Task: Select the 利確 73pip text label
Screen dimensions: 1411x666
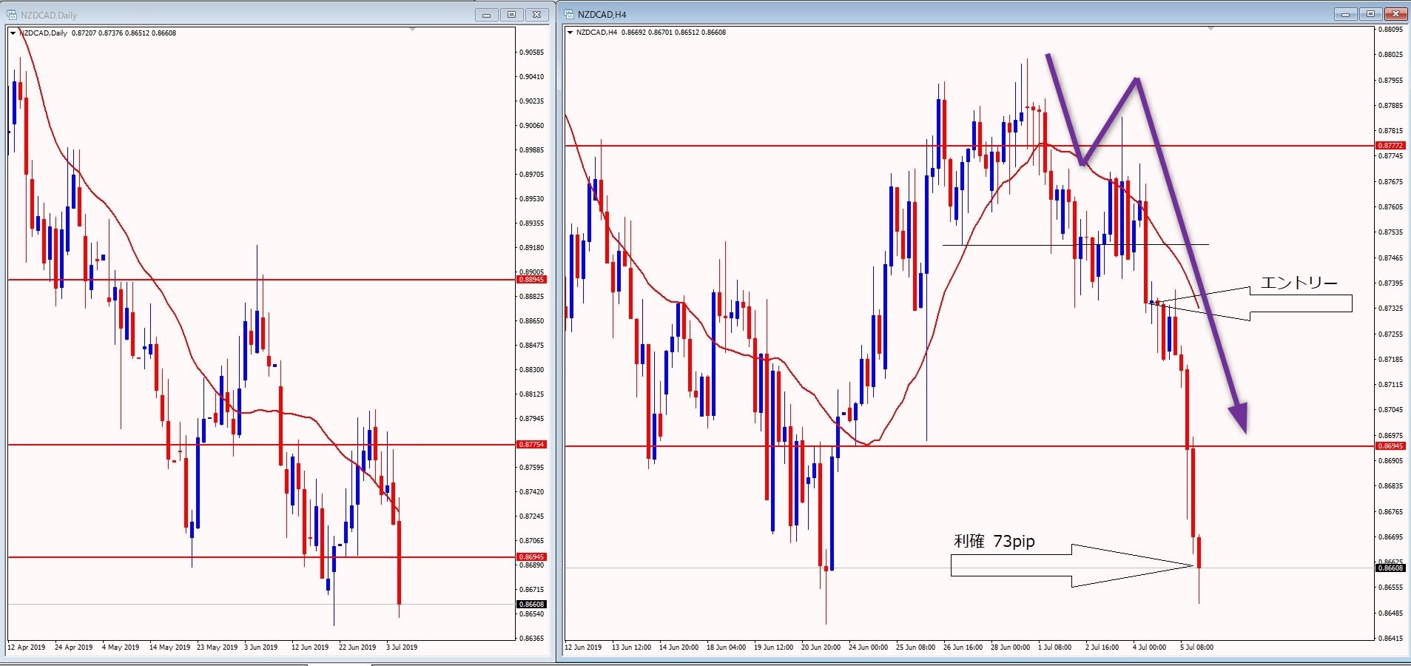Action: coord(994,542)
